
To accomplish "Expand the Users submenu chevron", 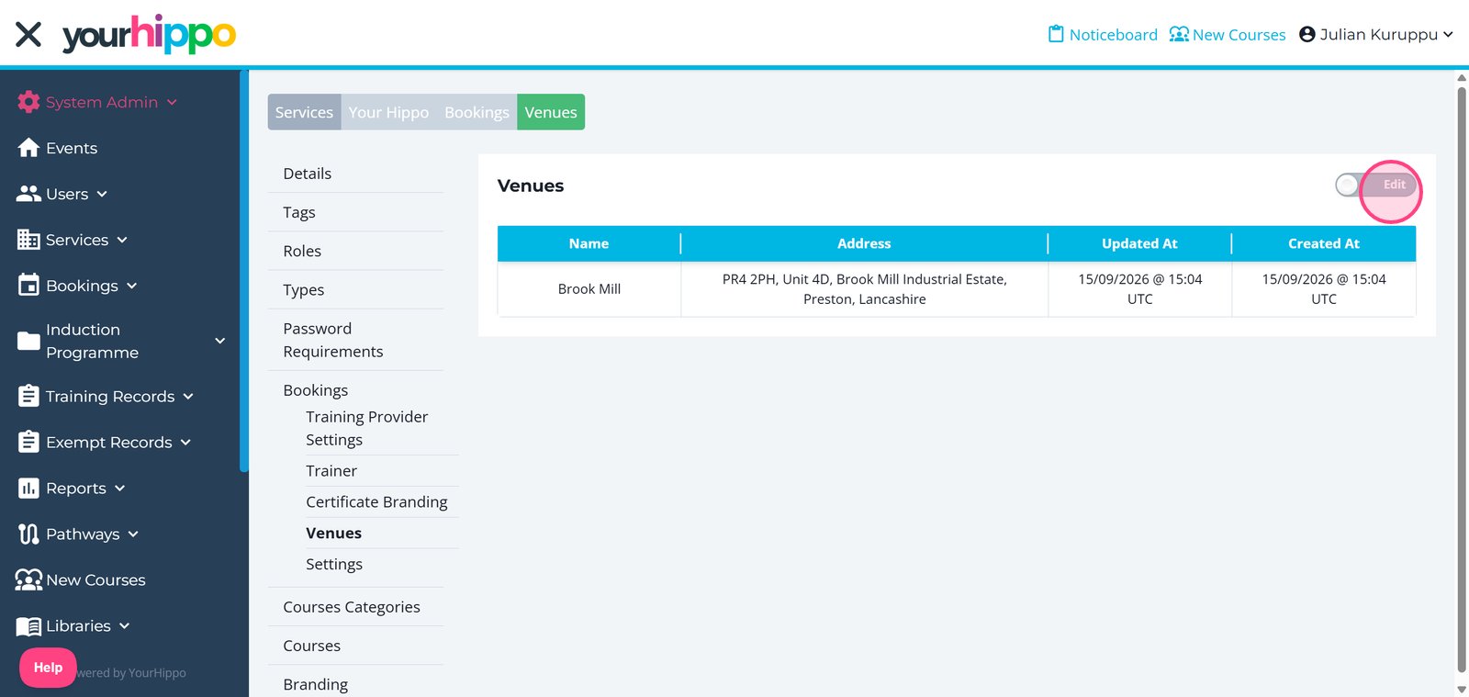I will click(x=102, y=194).
